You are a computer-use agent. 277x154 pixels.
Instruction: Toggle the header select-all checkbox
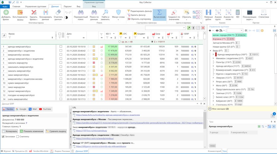tap(60, 34)
